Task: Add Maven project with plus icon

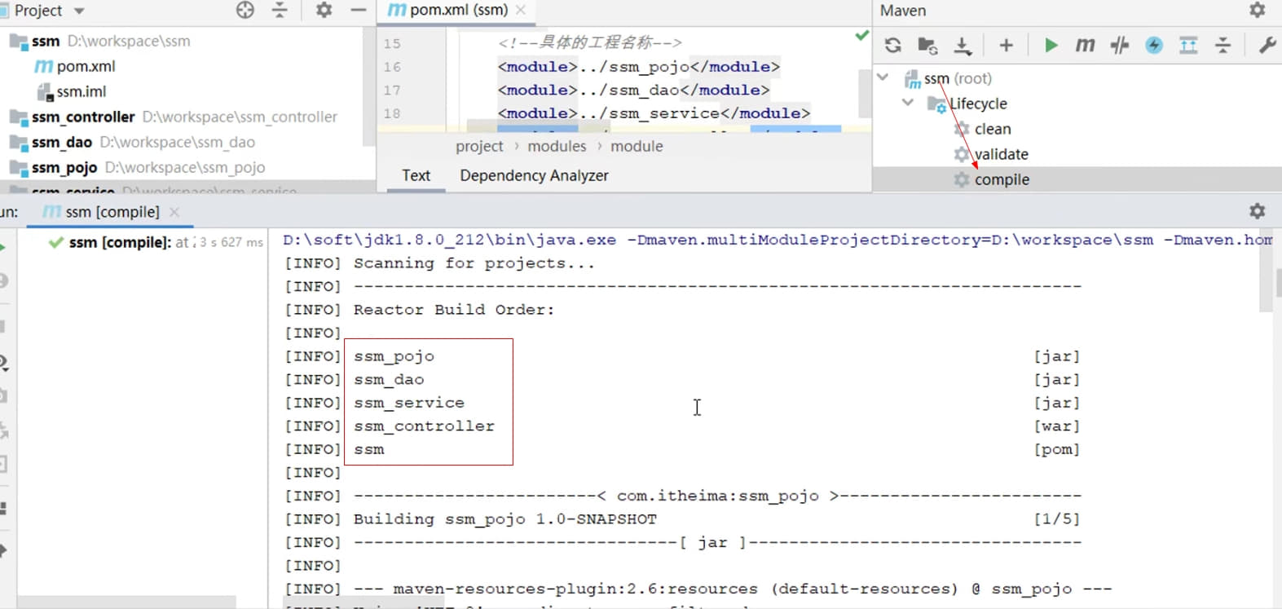Action: point(1006,46)
